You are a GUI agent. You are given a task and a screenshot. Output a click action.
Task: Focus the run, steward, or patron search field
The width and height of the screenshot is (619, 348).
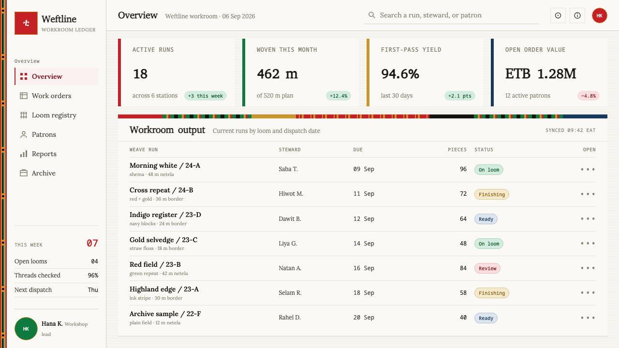point(452,15)
